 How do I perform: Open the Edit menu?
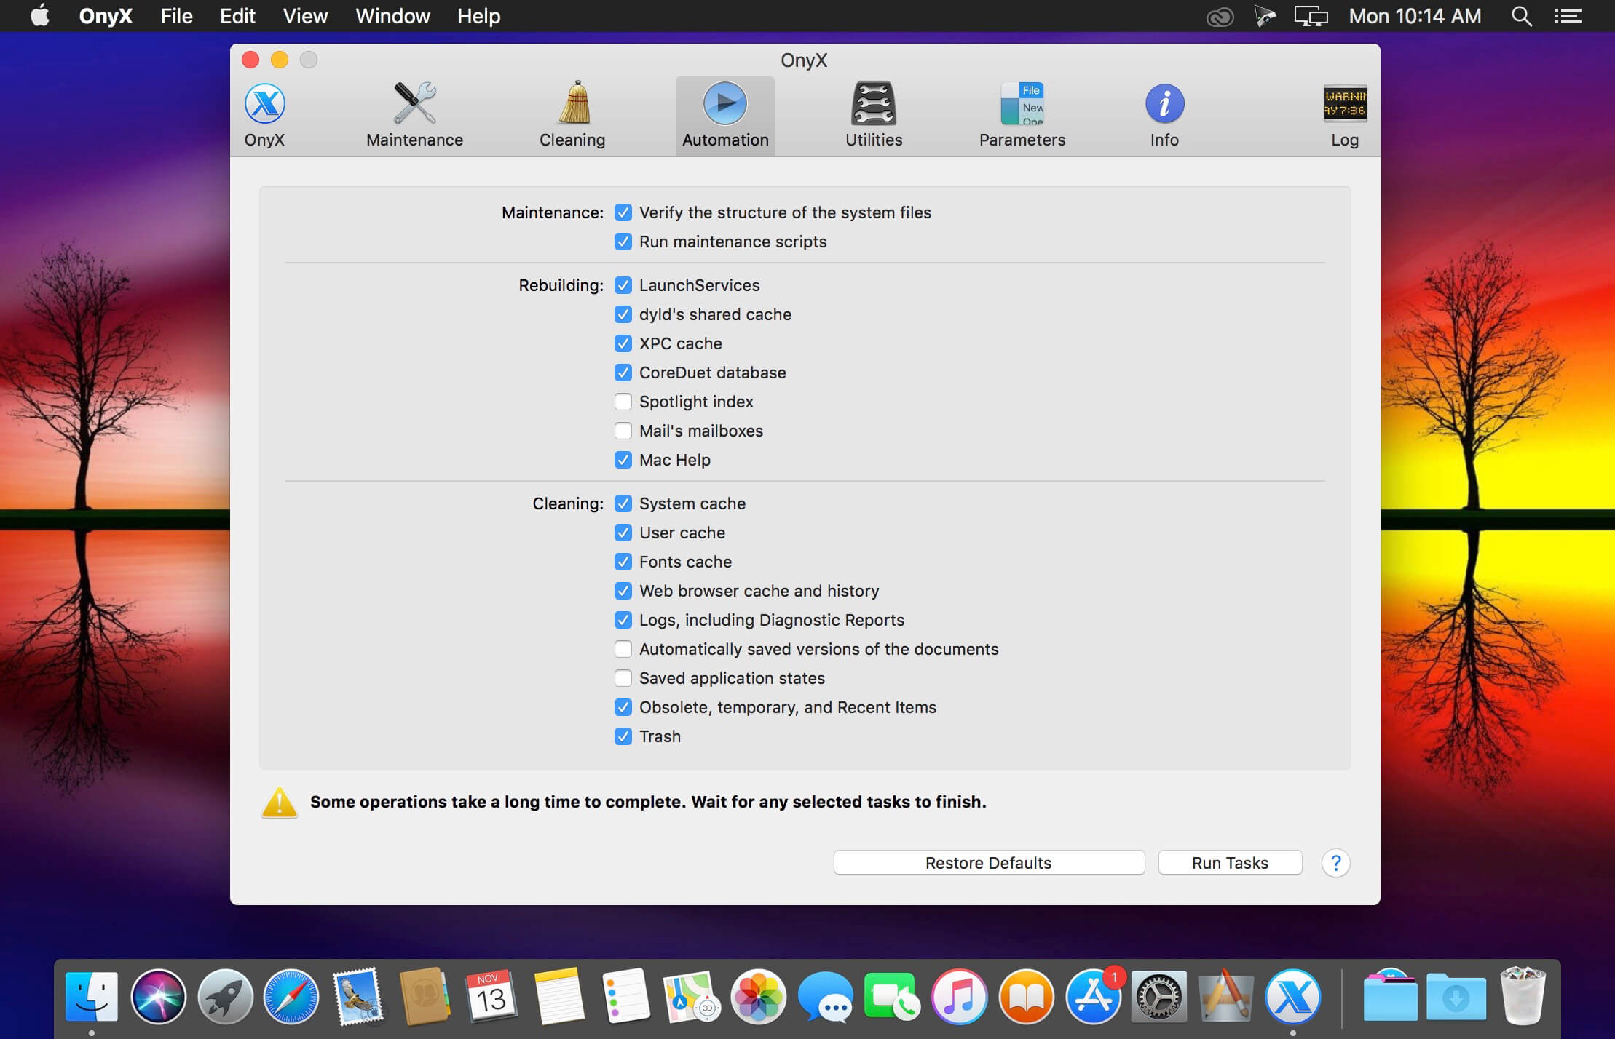pos(237,16)
